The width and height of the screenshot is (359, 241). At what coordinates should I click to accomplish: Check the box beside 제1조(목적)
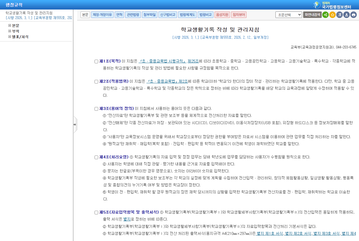pyautogui.click(x=96, y=62)
